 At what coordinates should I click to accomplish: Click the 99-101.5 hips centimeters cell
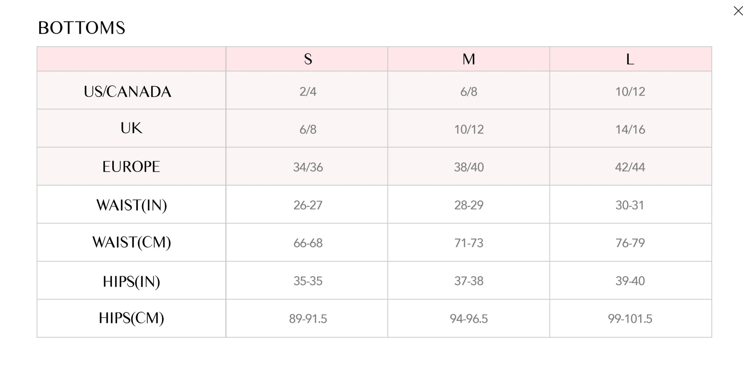pyautogui.click(x=630, y=319)
